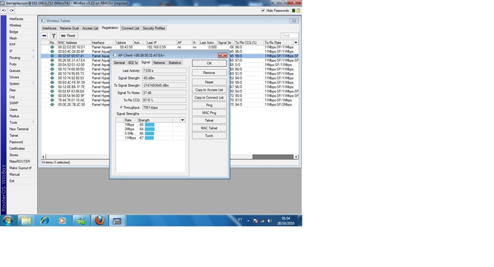Expand the Routing submenu in sidebar
Image resolution: width=494 pixels, height=267 pixels.
coord(33,57)
